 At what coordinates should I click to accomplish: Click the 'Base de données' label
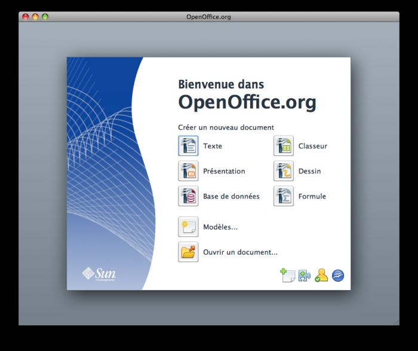coord(231,197)
